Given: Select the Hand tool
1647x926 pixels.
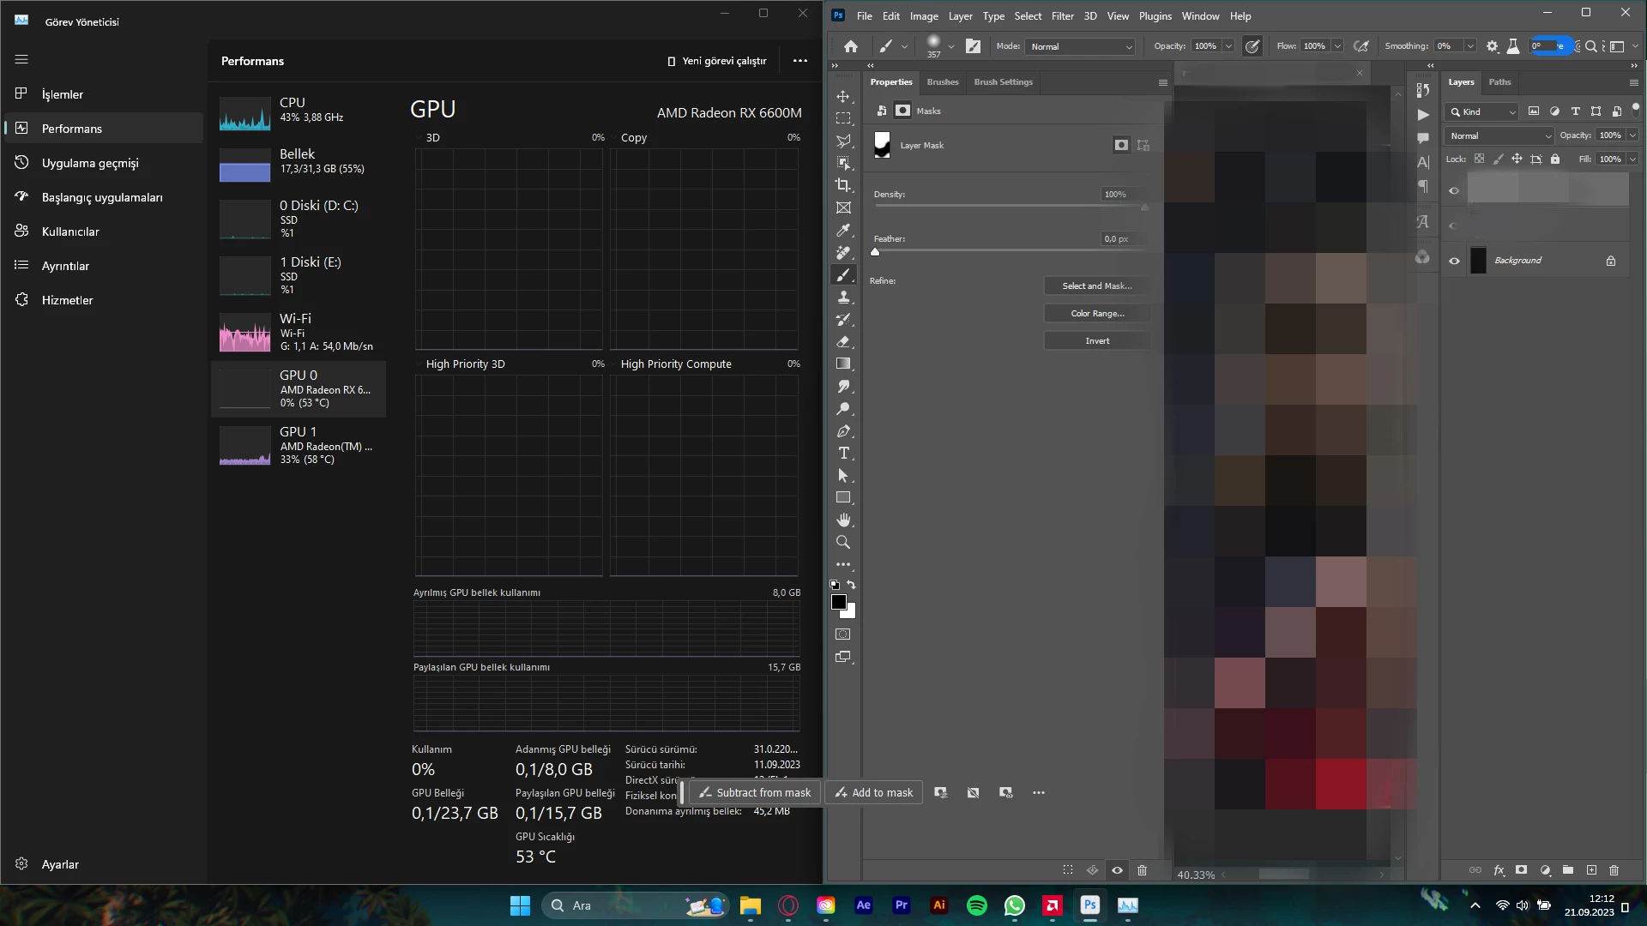Looking at the screenshot, I should tap(843, 520).
